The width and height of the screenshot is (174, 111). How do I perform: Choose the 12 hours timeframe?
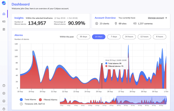pyautogui.click(x=144, y=37)
